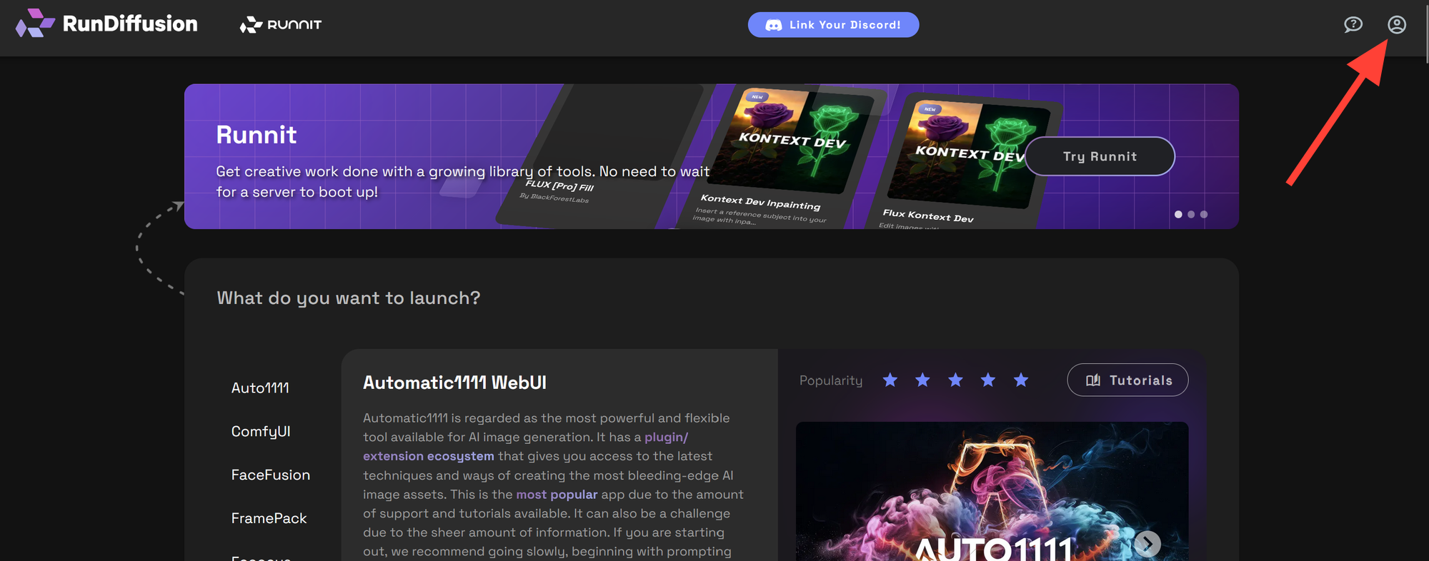Open the user account profile icon
This screenshot has height=561, width=1429.
pyautogui.click(x=1397, y=25)
